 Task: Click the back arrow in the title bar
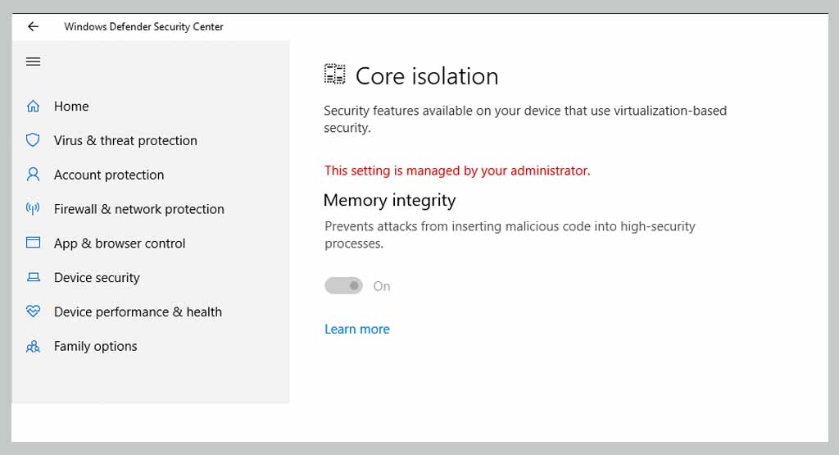click(33, 26)
